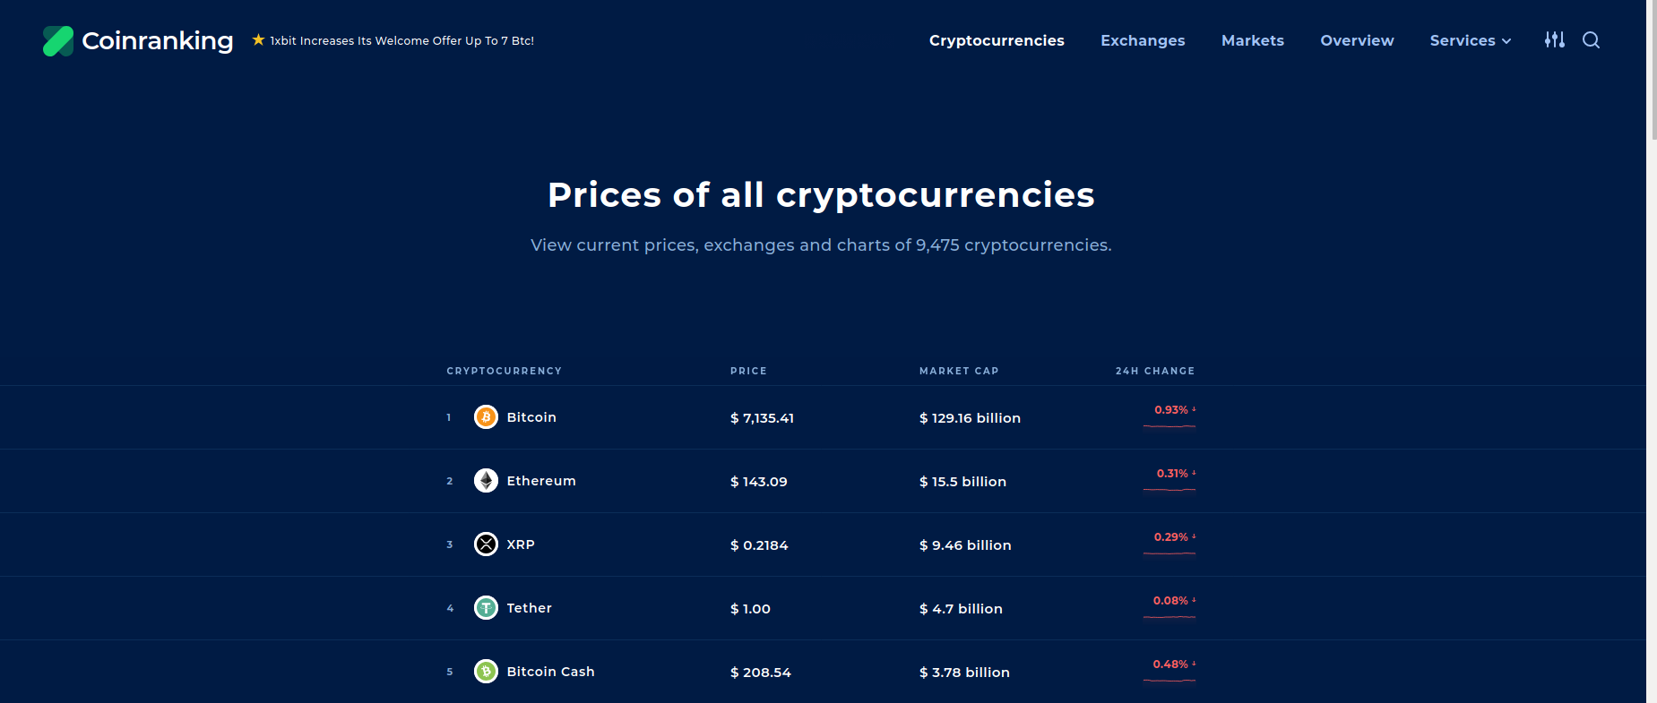
Task: Open the 1xbit welcome offer promo link
Action: click(402, 40)
